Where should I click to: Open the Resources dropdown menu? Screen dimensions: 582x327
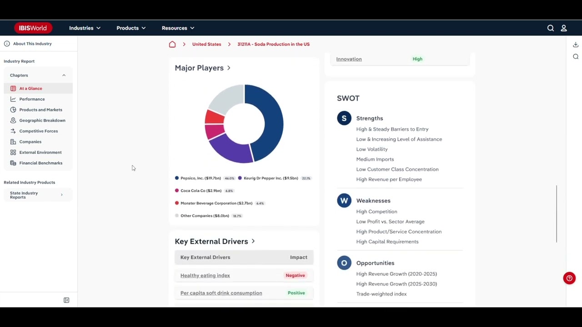(178, 28)
